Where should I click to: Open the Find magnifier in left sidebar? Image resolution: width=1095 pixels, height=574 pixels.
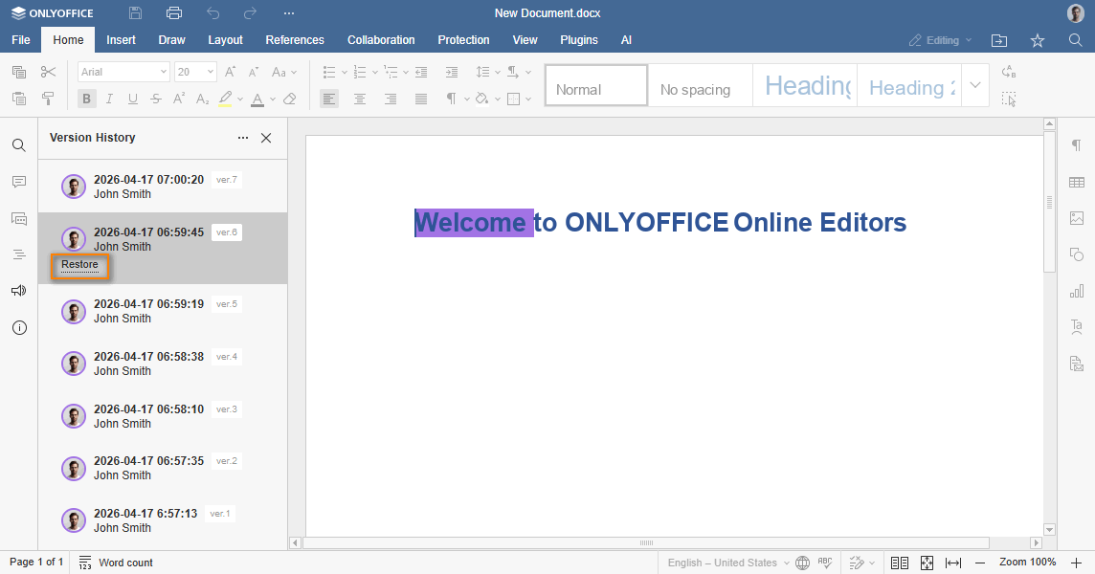click(x=19, y=145)
